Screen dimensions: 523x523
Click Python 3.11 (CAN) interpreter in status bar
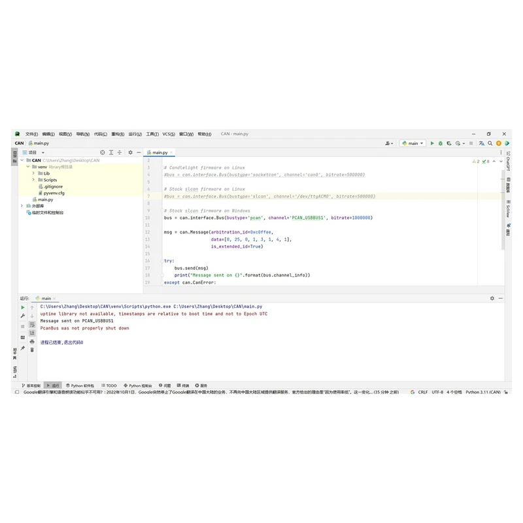point(483,392)
